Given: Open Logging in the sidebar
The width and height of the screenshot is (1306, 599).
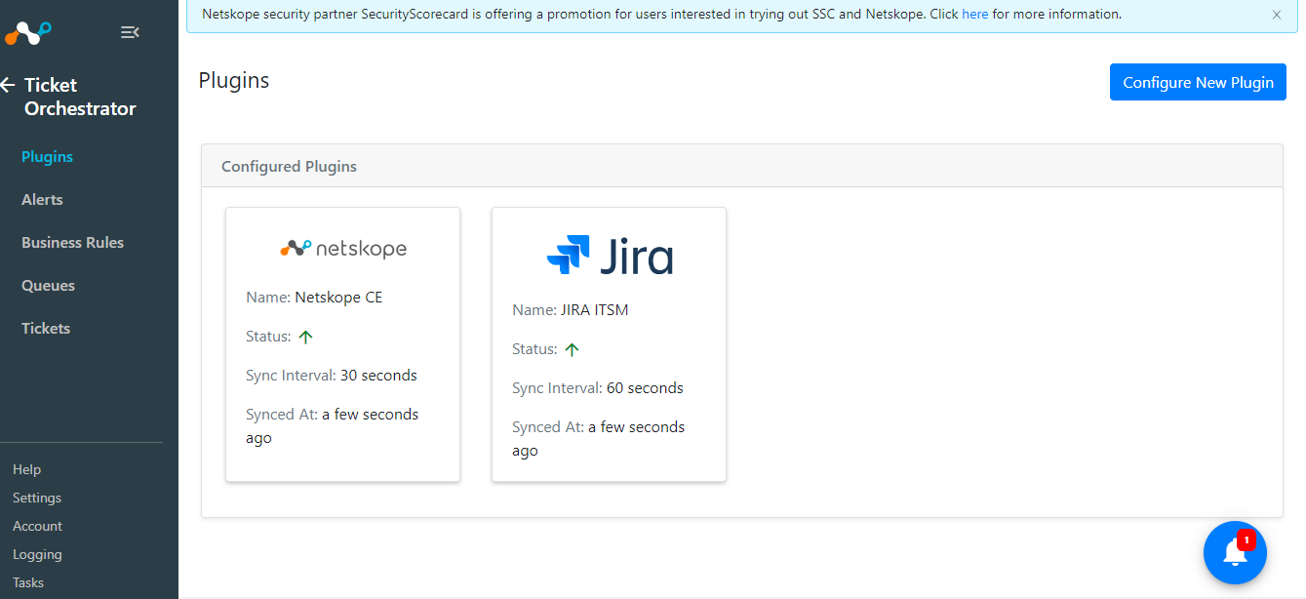Looking at the screenshot, I should coord(37,554).
